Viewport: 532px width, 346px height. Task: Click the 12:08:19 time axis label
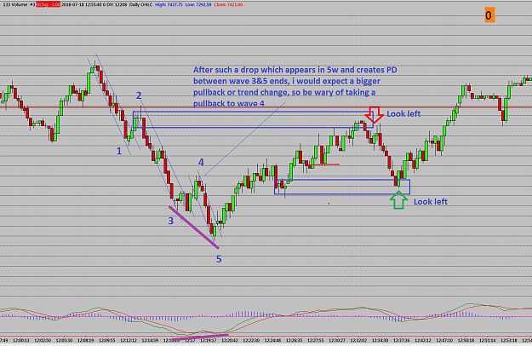point(85,340)
